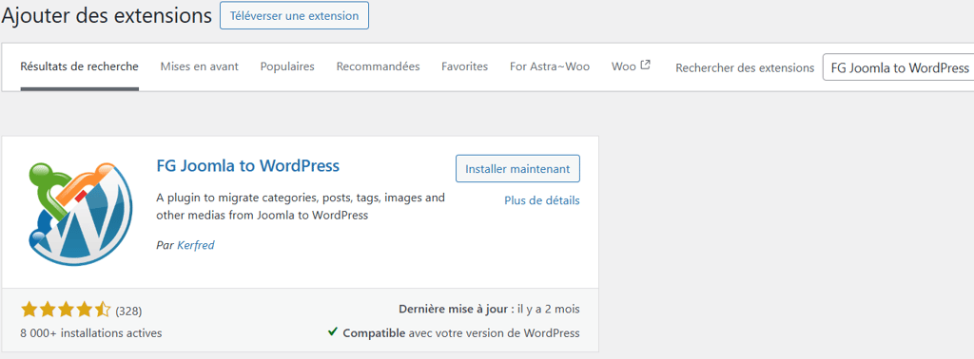Image resolution: width=974 pixels, height=359 pixels.
Task: Click Compatible avec votre version de WordPress text
Action: tap(461, 333)
